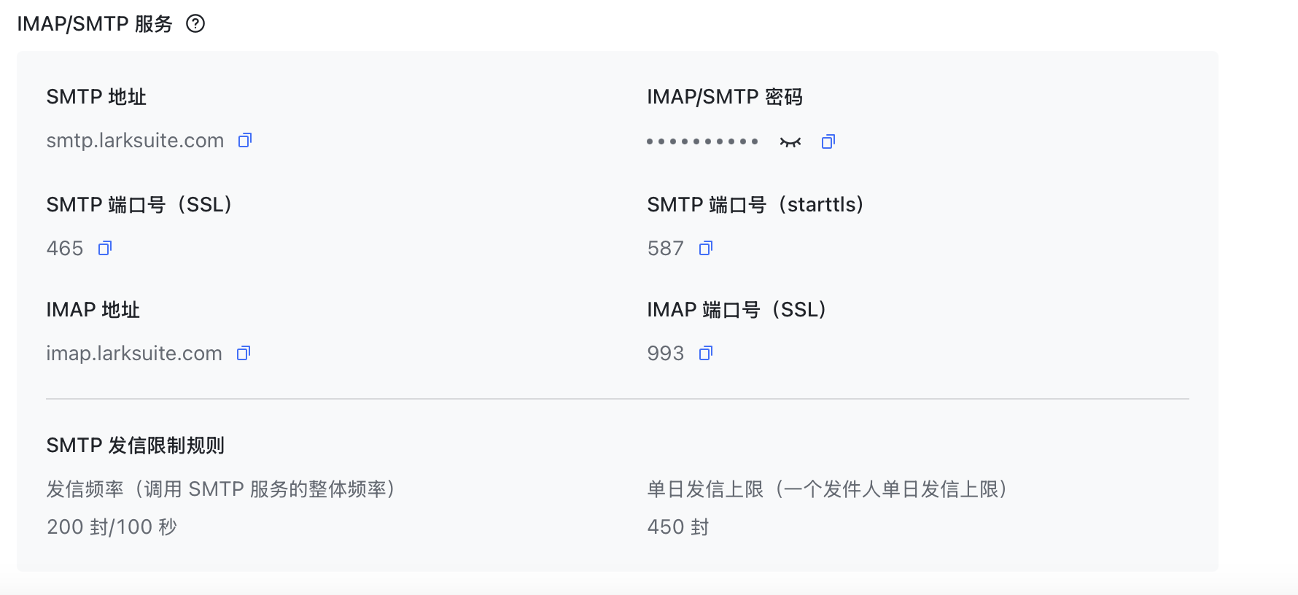Open help icon beside IMAP/SMTP 服务

tap(195, 24)
